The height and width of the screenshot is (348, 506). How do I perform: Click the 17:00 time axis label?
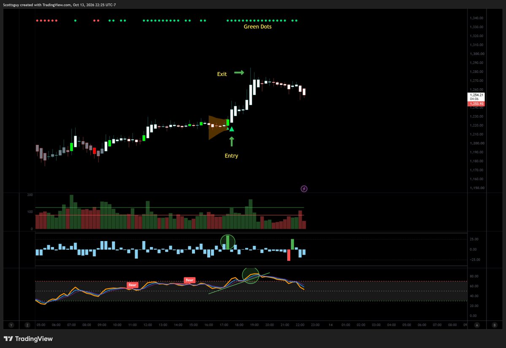[x=224, y=325]
